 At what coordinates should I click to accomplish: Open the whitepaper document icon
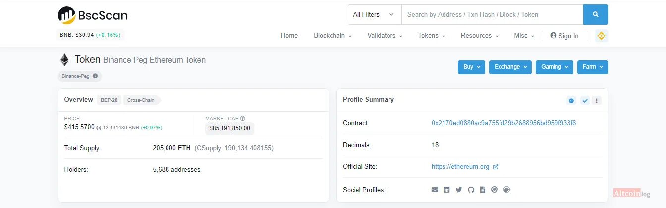(483, 190)
